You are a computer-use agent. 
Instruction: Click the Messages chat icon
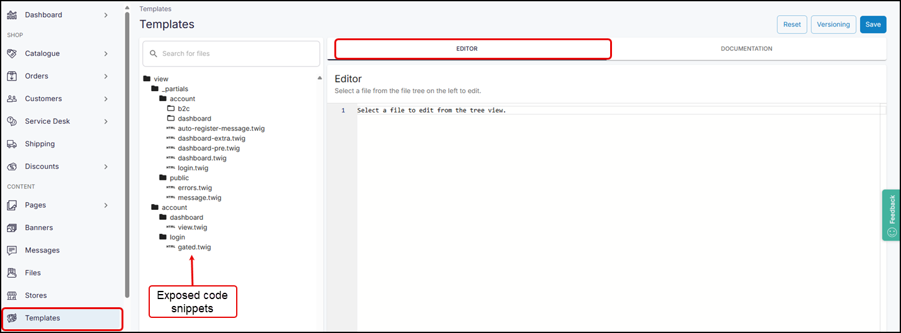(12, 250)
